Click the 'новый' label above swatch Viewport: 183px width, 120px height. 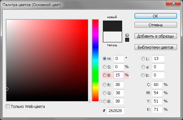click(112, 17)
